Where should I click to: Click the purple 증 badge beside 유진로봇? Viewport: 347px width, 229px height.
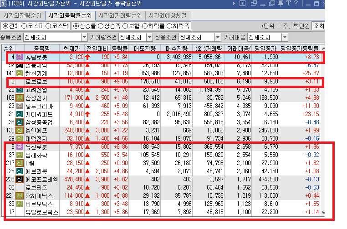(x=20, y=146)
